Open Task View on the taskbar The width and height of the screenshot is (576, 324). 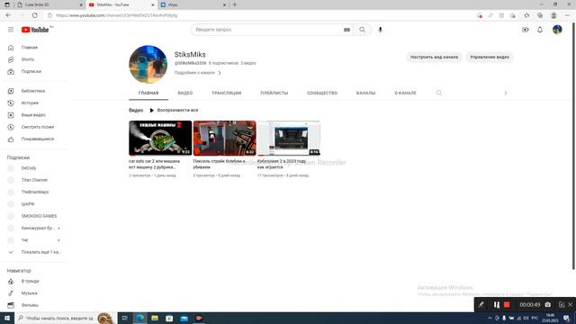point(125,318)
